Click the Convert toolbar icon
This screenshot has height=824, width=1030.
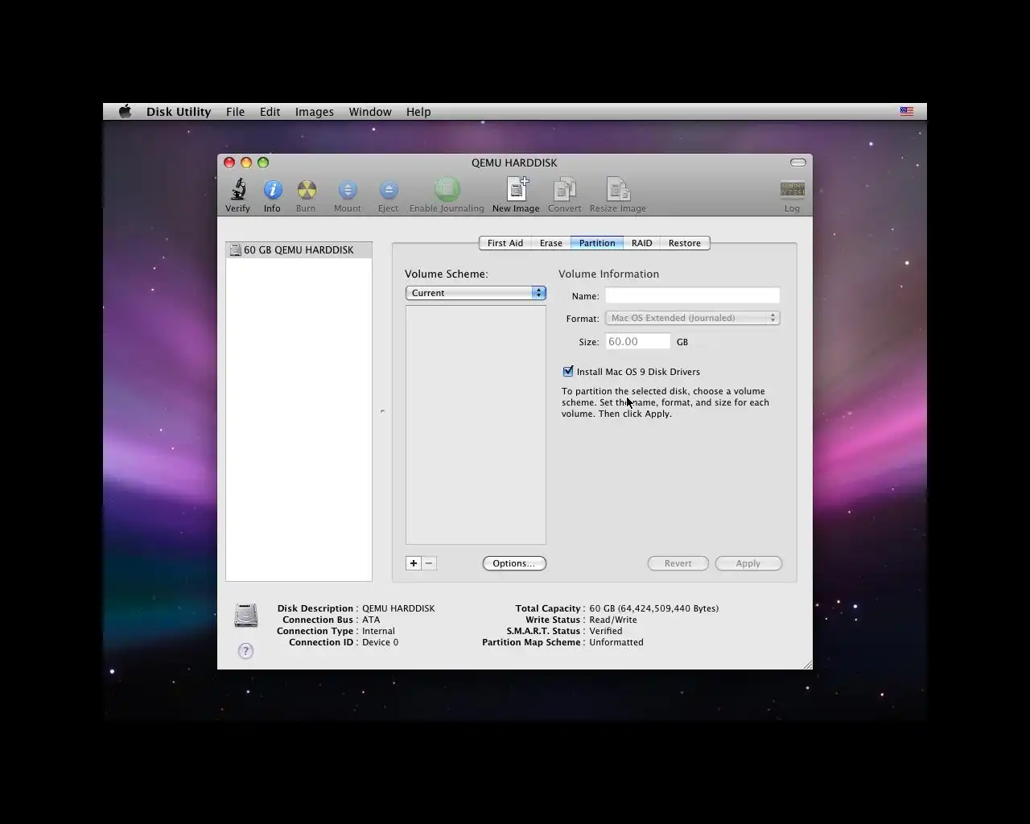pos(565,189)
